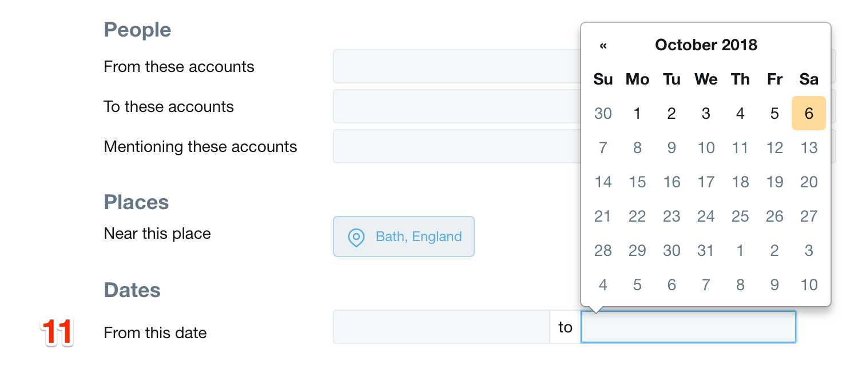Image resolution: width=858 pixels, height=369 pixels.
Task: Pick October 15 in the calendar
Action: click(637, 182)
